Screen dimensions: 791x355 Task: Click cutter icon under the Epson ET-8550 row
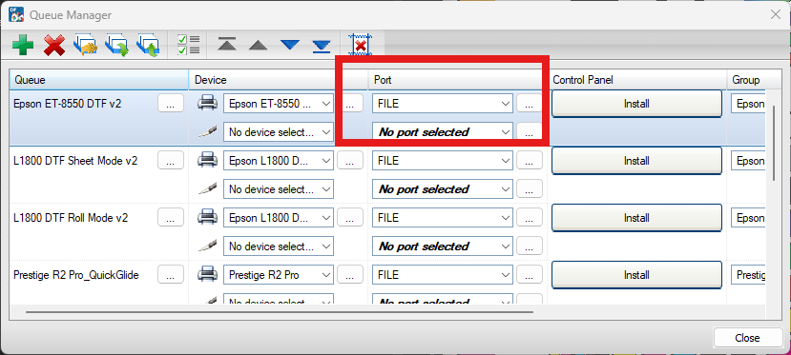(x=207, y=131)
